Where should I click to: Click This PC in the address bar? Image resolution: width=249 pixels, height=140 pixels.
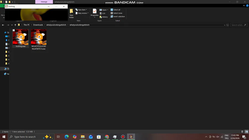click(27, 25)
